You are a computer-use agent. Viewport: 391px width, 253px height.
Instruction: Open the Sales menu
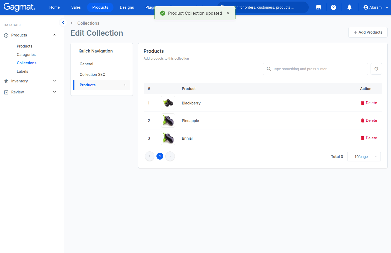point(76,7)
